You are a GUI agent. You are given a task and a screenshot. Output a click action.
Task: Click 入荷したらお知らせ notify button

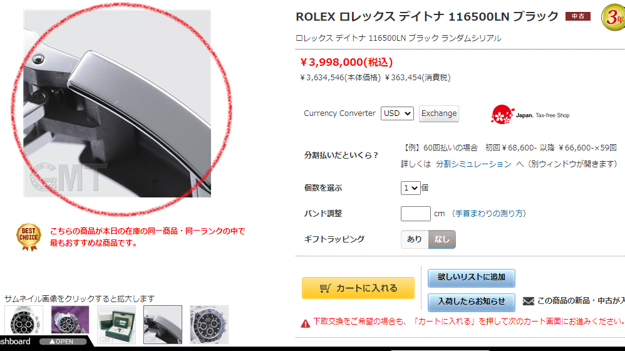tap(471, 302)
